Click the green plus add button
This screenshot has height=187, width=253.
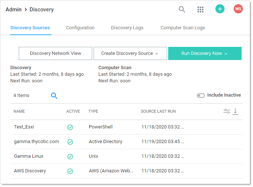click(x=220, y=9)
